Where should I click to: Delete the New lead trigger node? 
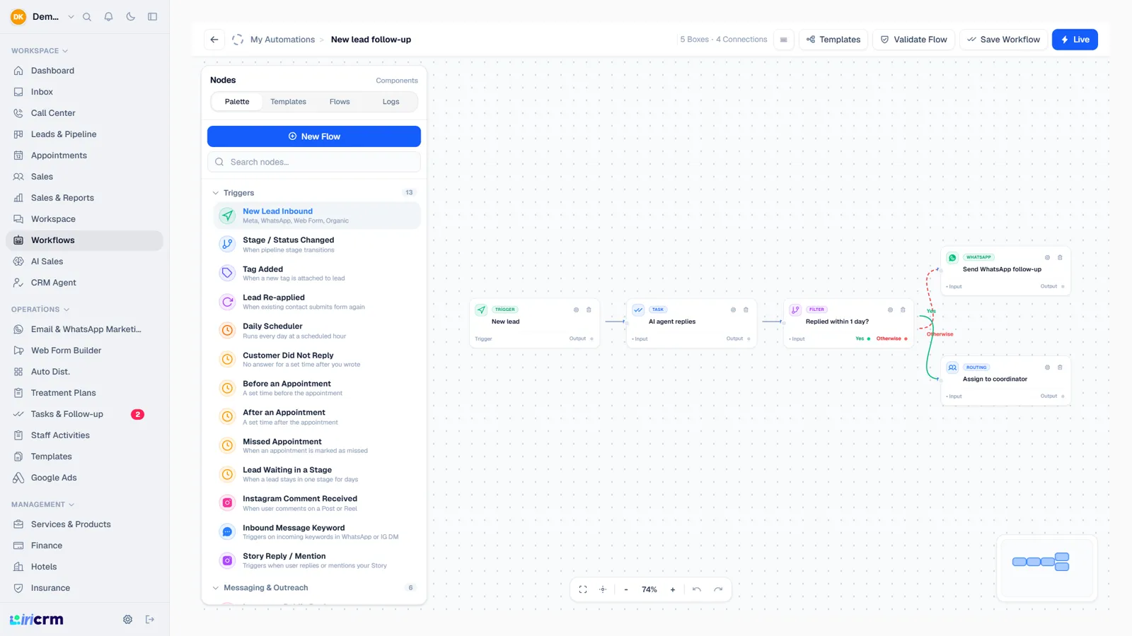click(x=589, y=310)
